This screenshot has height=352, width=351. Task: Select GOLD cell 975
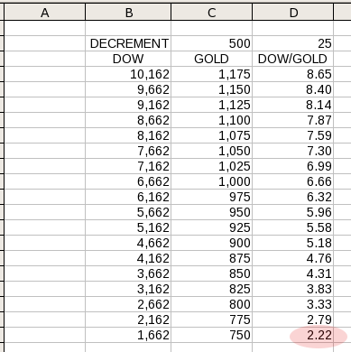(x=211, y=197)
